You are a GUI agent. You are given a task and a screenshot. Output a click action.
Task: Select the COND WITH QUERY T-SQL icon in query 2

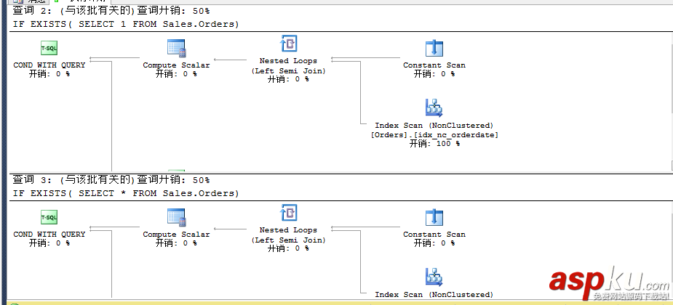(x=49, y=49)
